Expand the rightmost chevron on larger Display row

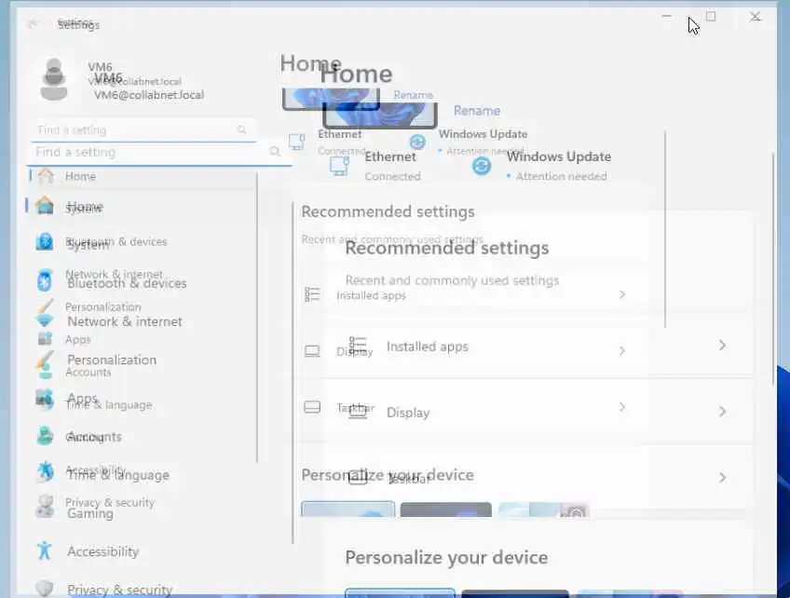pos(722,412)
